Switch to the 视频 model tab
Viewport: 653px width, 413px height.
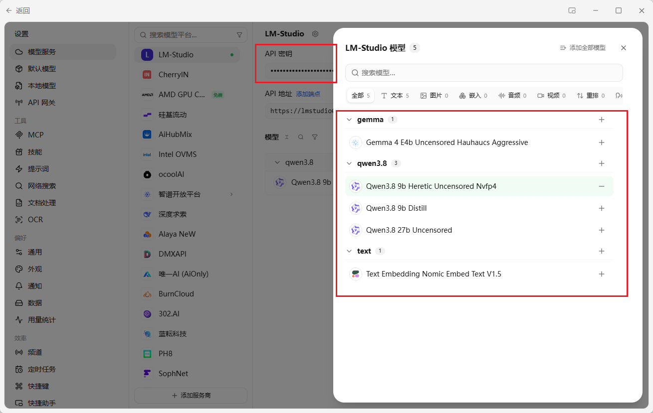tap(551, 96)
